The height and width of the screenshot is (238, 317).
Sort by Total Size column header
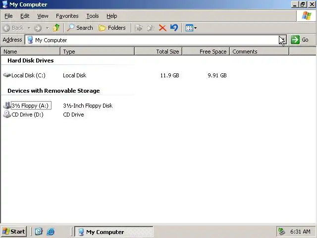click(158, 52)
